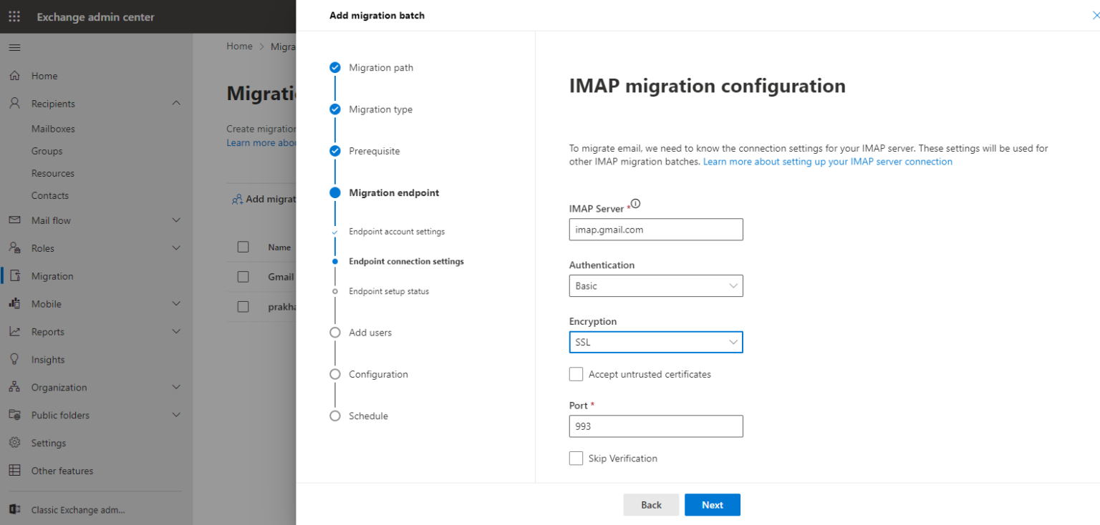1100x525 pixels.
Task: Click Next to continue the migration wizard
Action: (x=712, y=504)
